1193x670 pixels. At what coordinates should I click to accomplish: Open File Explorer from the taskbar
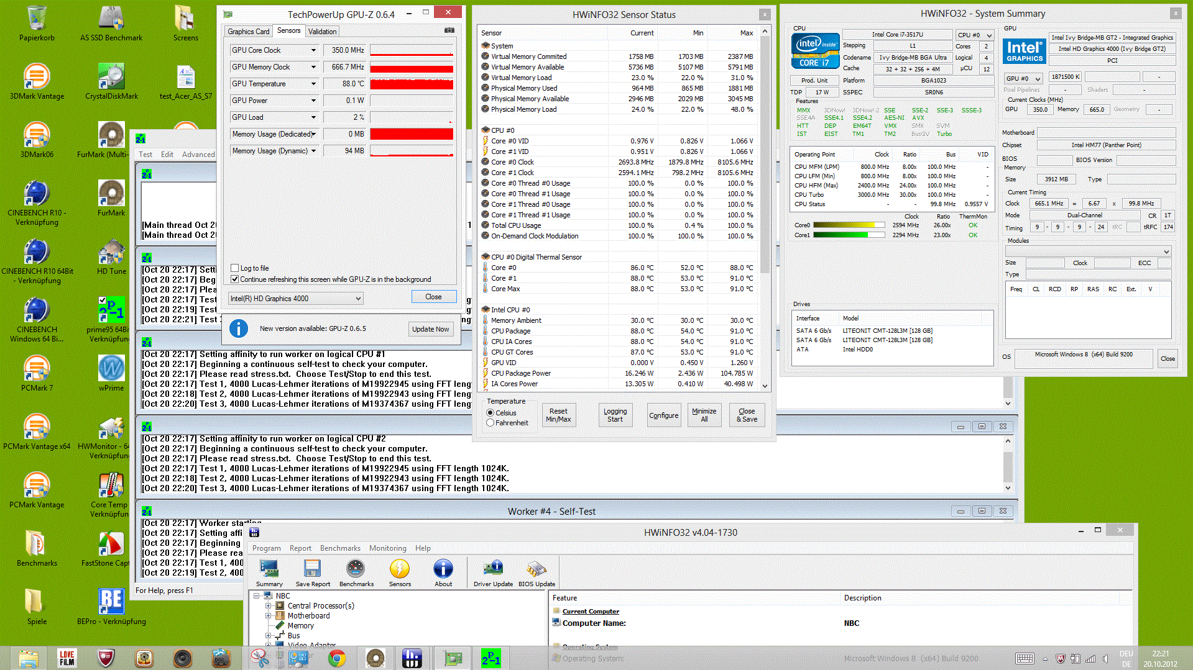point(29,658)
